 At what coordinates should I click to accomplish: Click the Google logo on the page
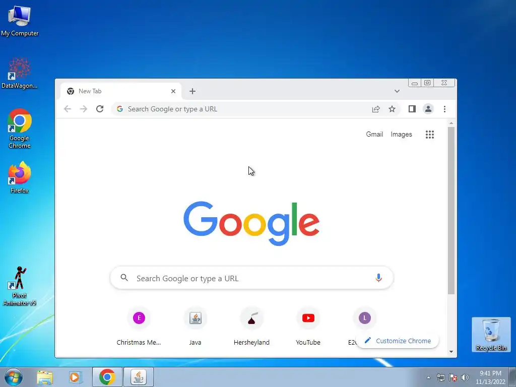click(251, 223)
